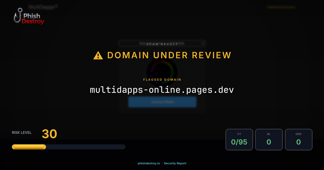324x170 pixels.
Task: Click the DNS status badge showing 0
Action: pyautogui.click(x=299, y=139)
